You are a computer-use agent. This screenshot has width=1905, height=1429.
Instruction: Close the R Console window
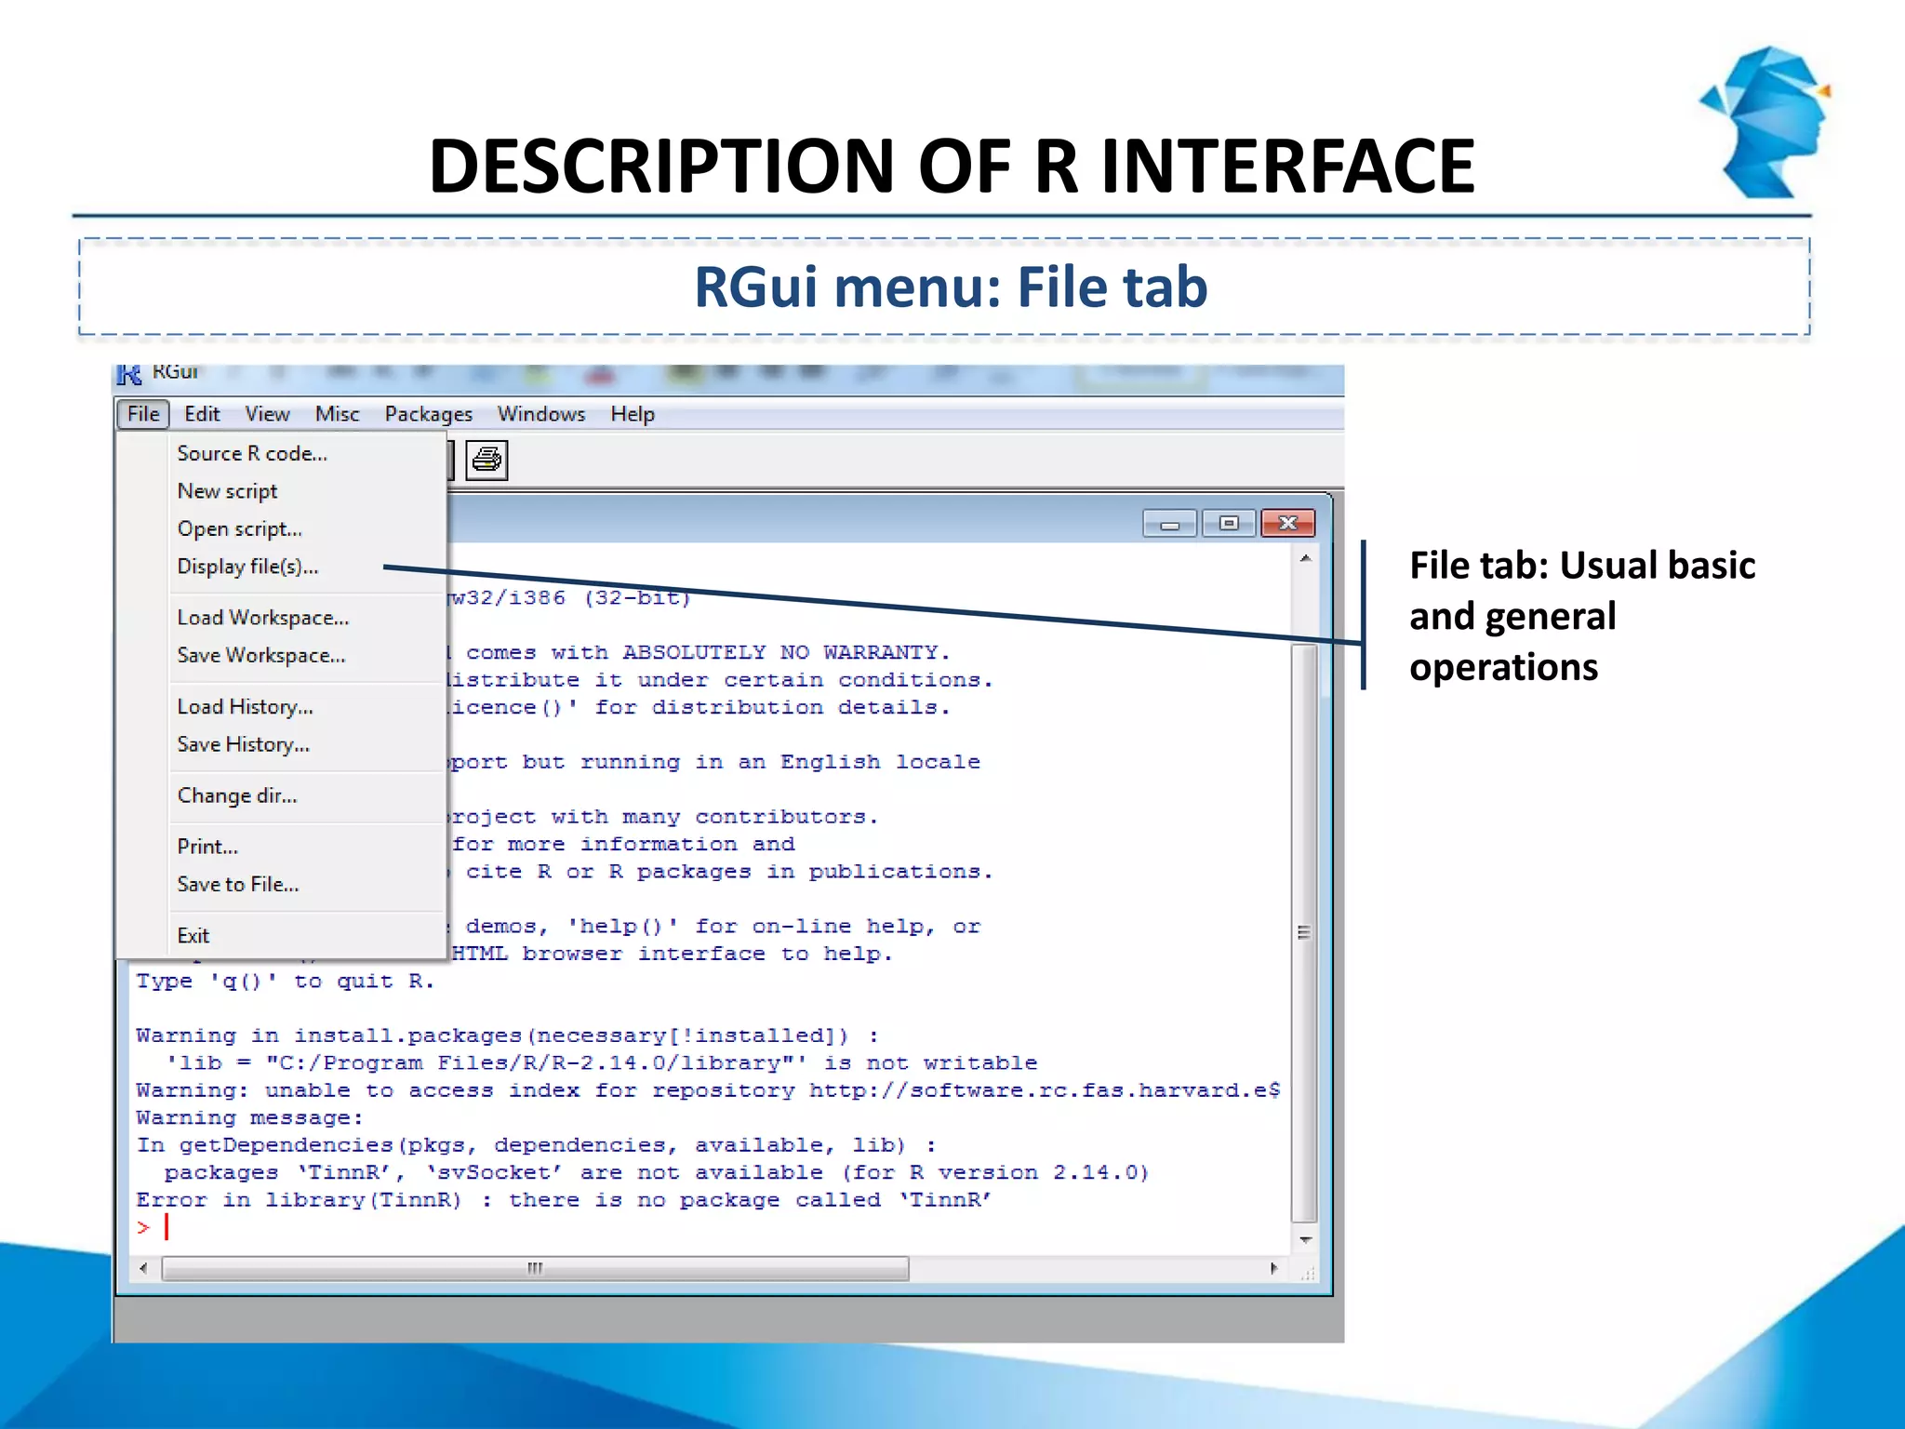1288,524
